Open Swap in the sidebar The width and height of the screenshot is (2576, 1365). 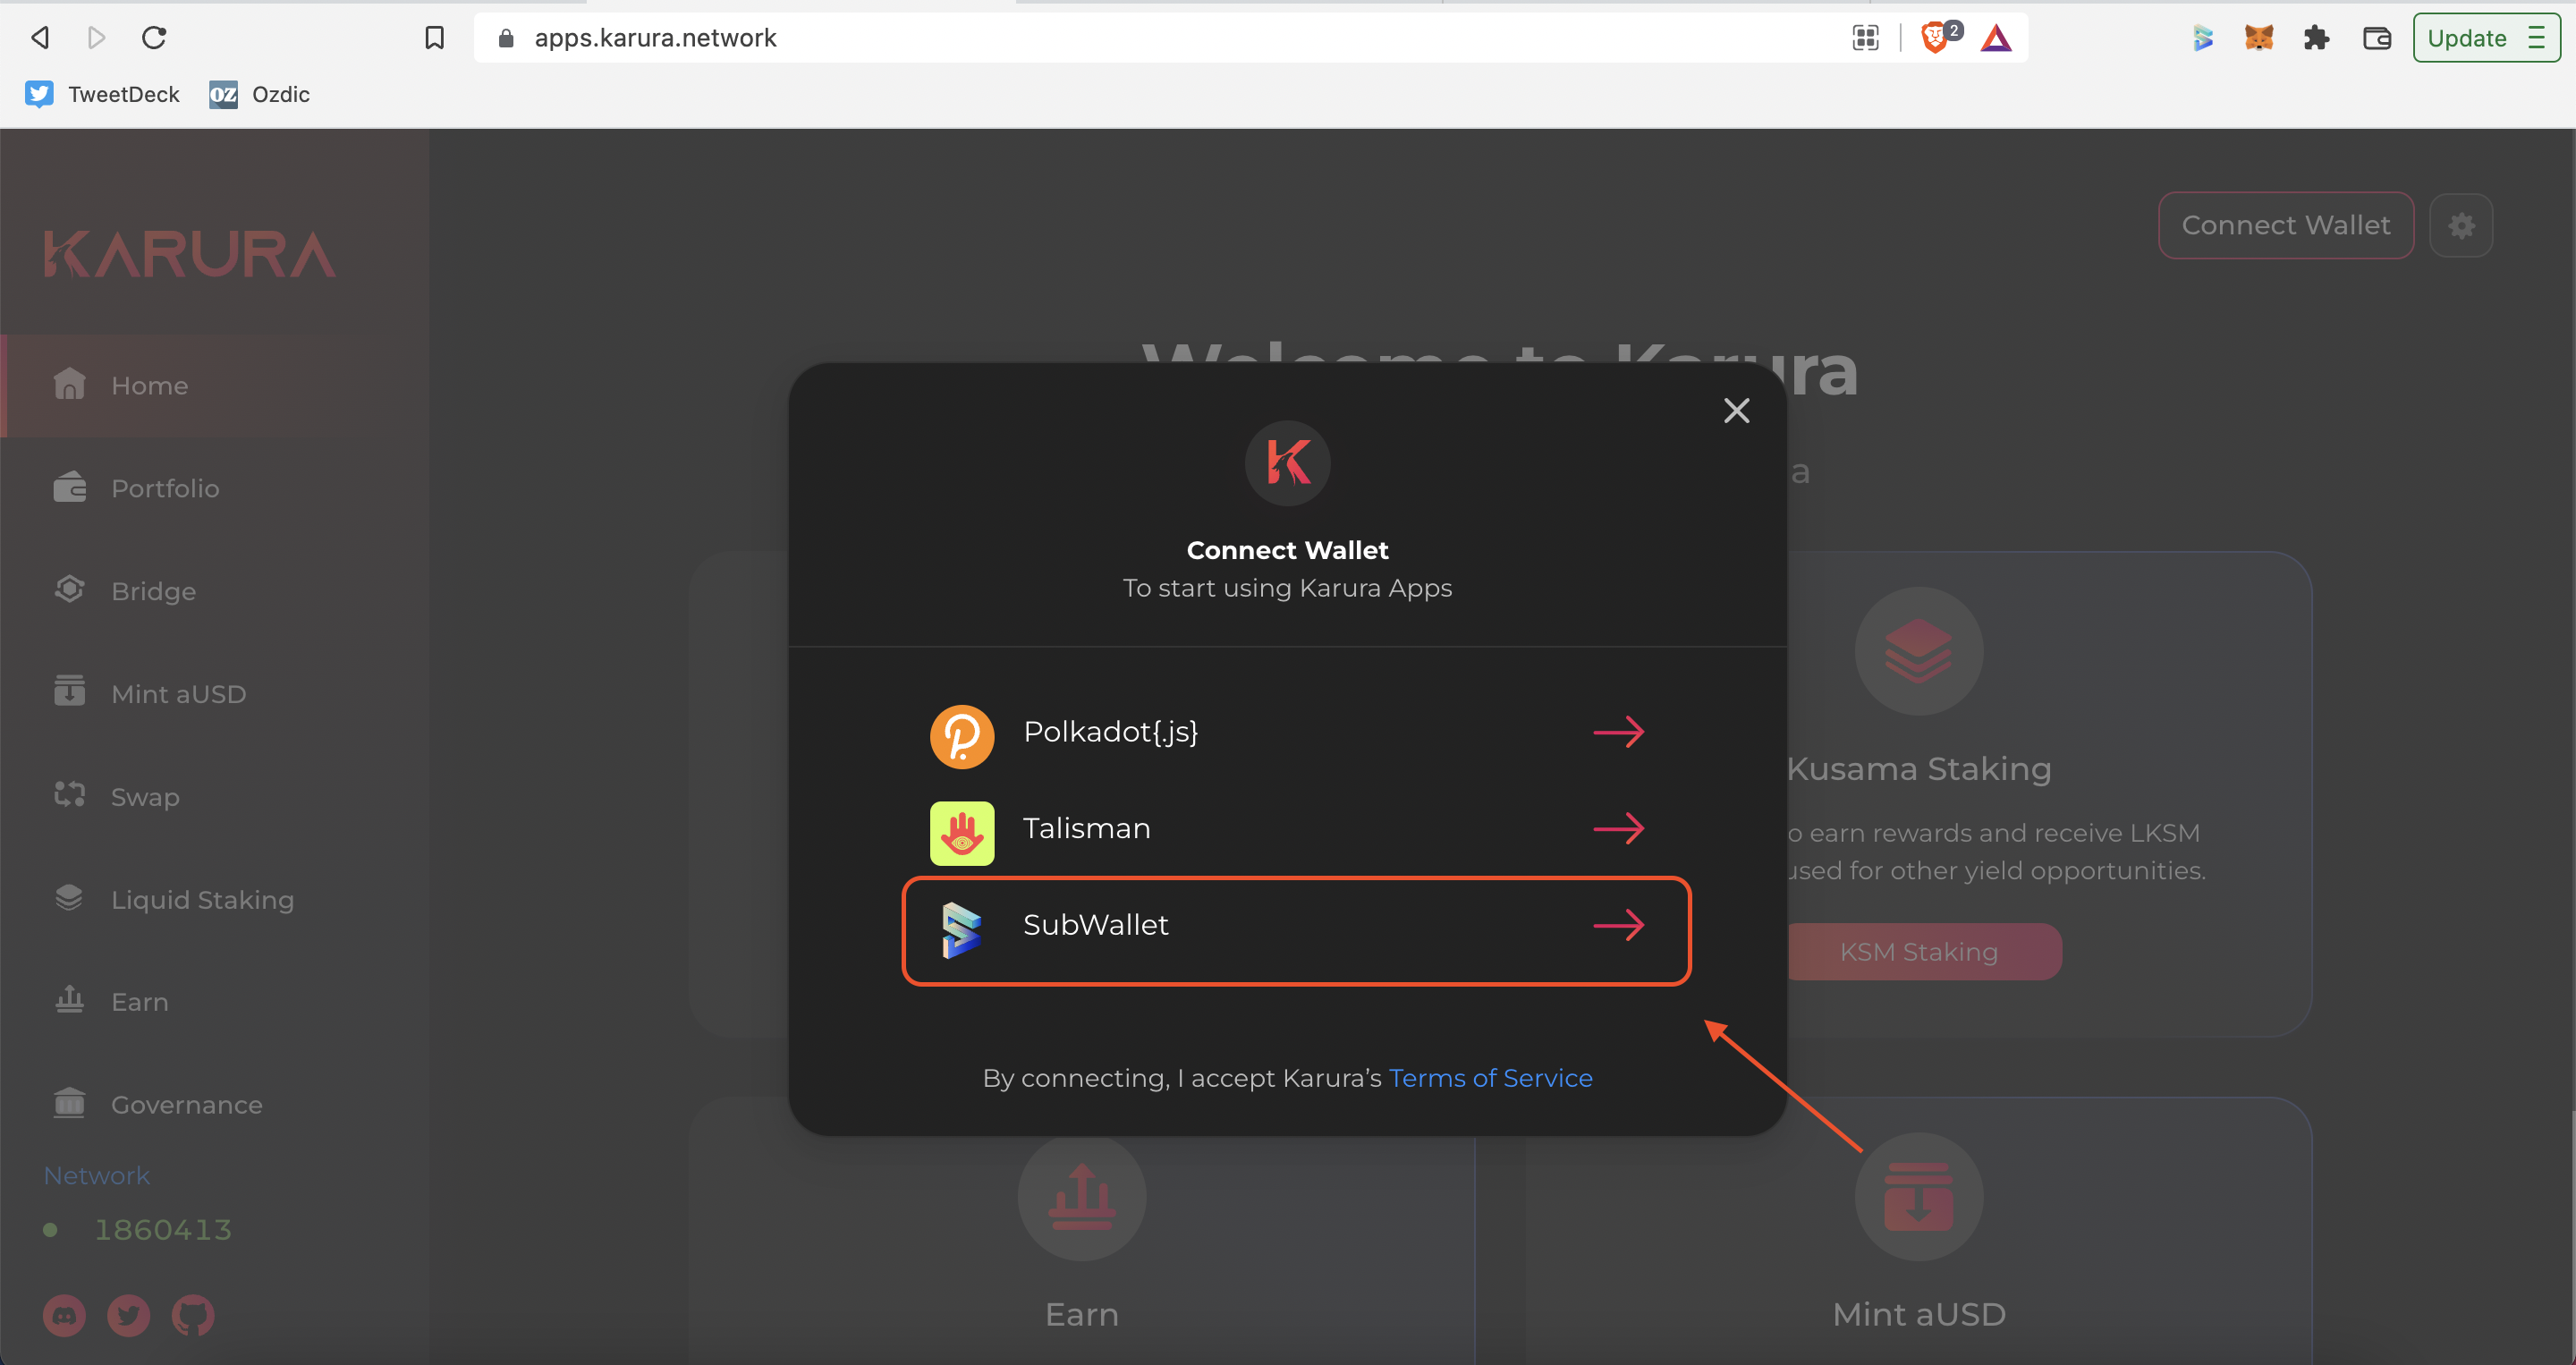215,797
